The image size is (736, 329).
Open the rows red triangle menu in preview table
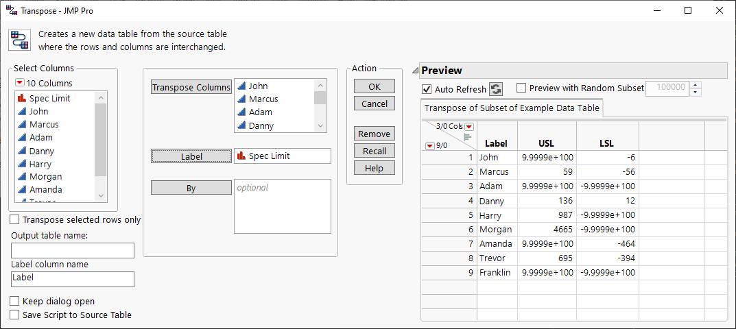coord(429,145)
